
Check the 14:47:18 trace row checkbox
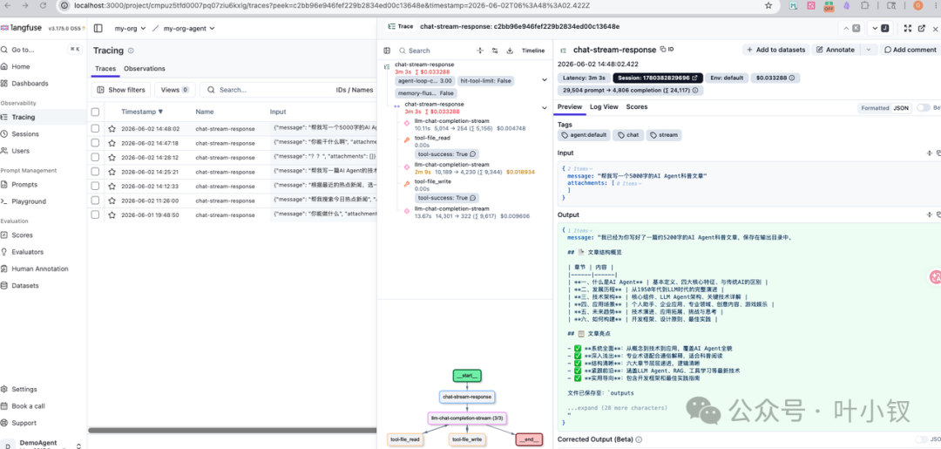click(96, 143)
